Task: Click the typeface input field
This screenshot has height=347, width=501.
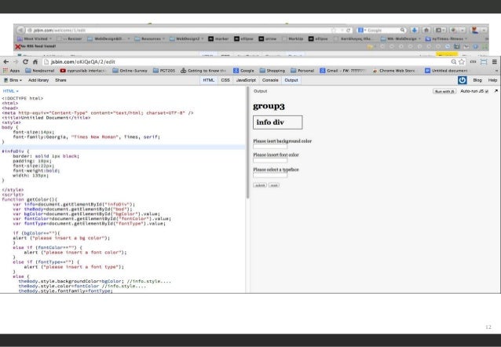Action: pos(270,174)
